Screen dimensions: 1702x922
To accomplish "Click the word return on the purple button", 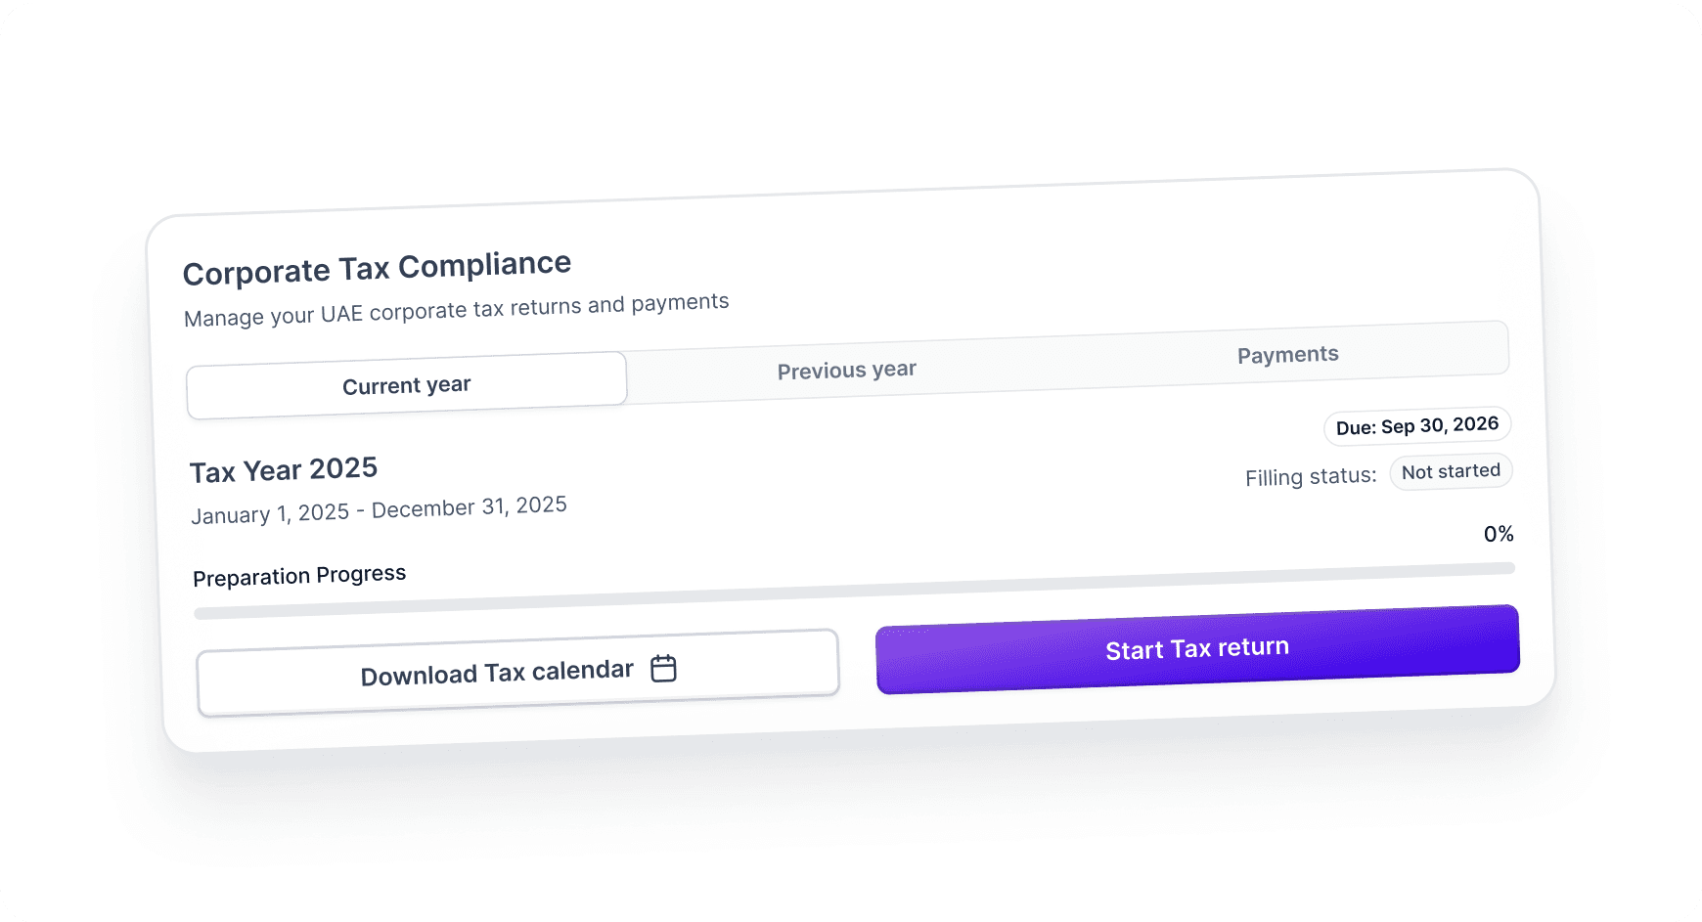I will click(1253, 647).
